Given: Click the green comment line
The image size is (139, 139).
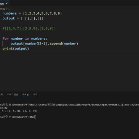Looking at the screenshot, I should tap(29, 29).
